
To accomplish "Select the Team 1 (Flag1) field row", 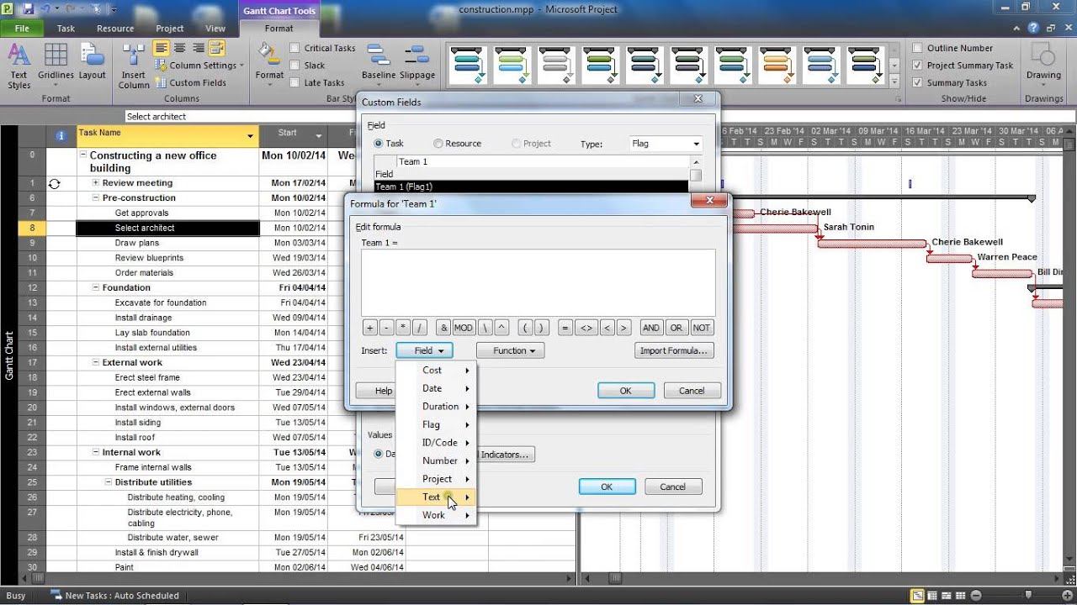I will [531, 187].
